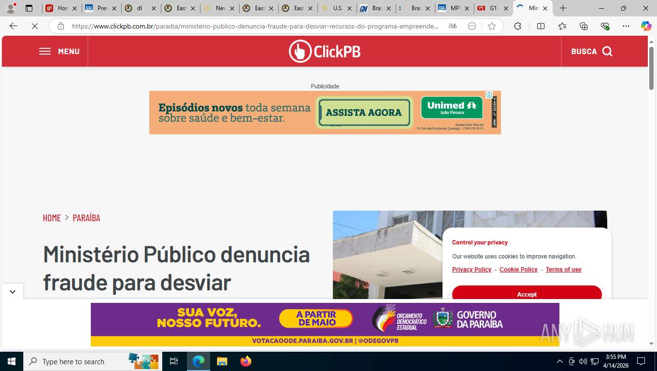The image size is (657, 371).
Task: Launch Firefox from the taskbar
Action: point(246,361)
